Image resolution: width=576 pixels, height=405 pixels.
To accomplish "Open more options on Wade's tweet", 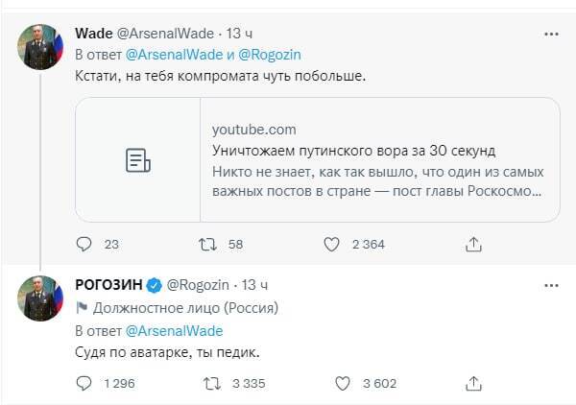I will click(551, 35).
